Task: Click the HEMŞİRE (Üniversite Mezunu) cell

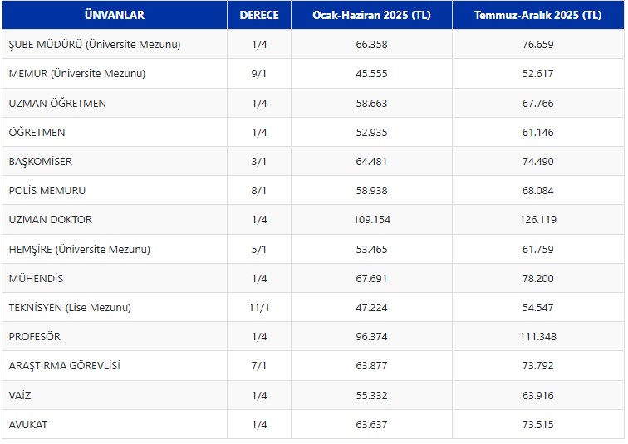Action: [80, 249]
